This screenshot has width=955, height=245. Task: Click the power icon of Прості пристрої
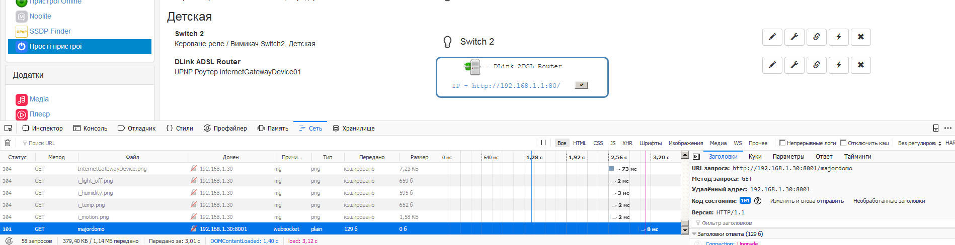pyautogui.click(x=21, y=47)
